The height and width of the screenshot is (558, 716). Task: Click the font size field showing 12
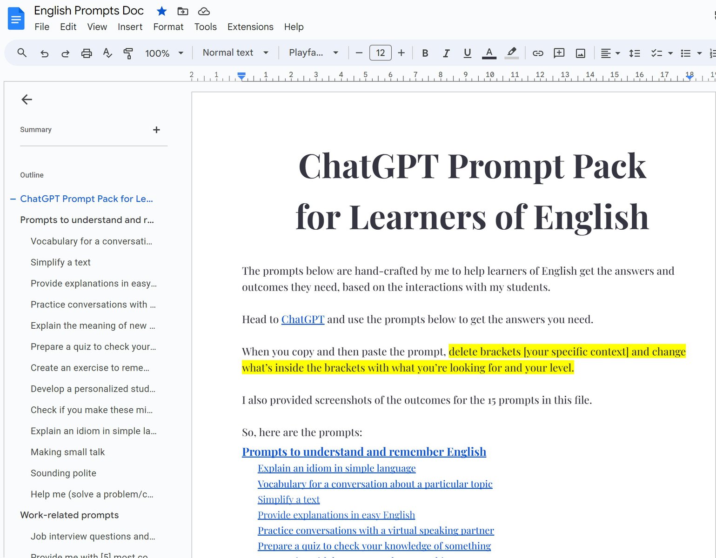click(x=380, y=53)
